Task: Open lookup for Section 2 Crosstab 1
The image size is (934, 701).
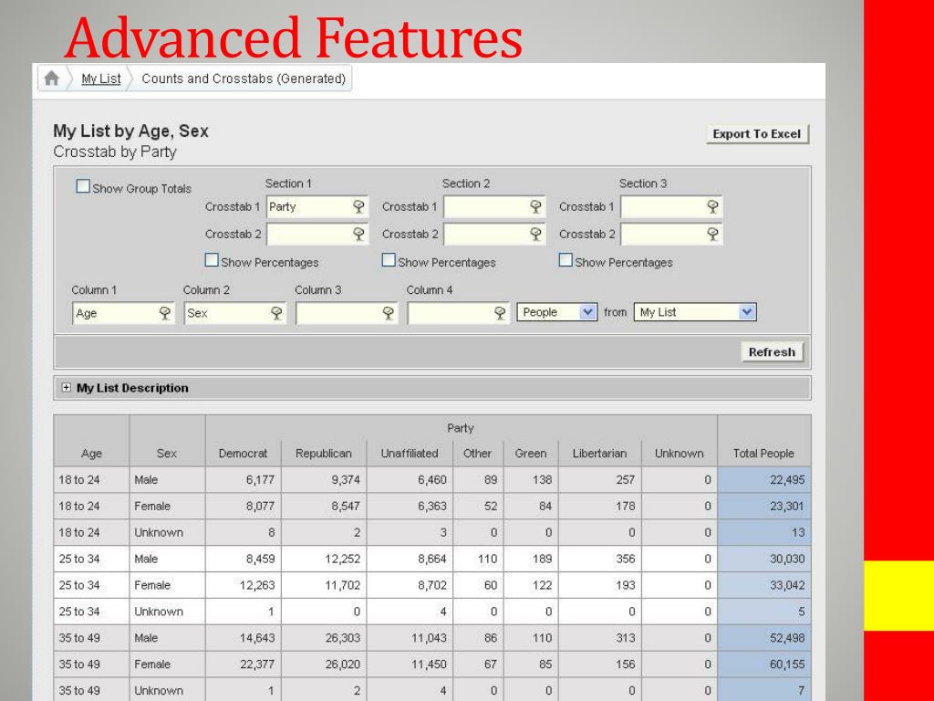Action: click(535, 207)
